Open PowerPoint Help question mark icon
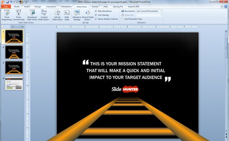Viewport: 229px width, 141px height. coord(226,7)
